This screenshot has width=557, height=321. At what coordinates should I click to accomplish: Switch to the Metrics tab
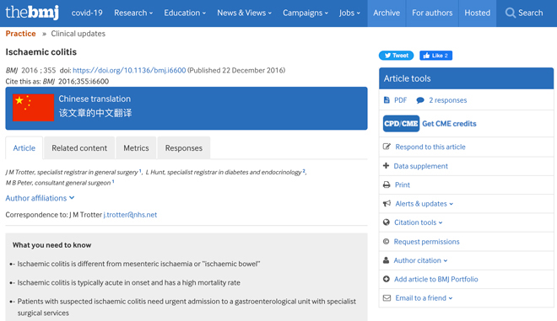(x=136, y=148)
